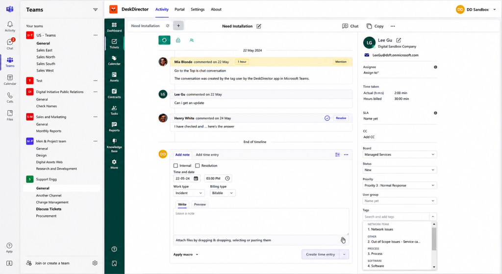Select tag 1. Network issues
Viewport: 502px width, 274px height.
380,229
